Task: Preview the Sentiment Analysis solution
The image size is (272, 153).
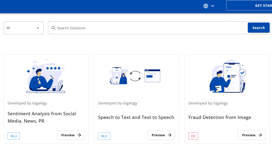Action: pos(71,135)
